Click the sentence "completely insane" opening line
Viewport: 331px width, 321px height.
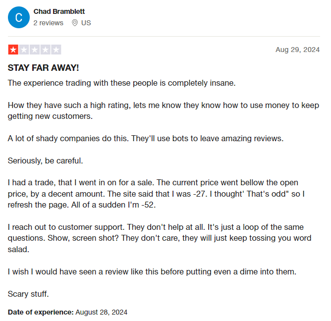point(121,83)
